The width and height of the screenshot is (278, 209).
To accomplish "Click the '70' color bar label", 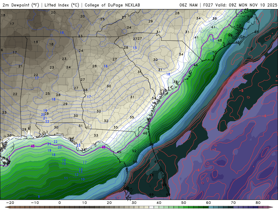I will point(233,203).
